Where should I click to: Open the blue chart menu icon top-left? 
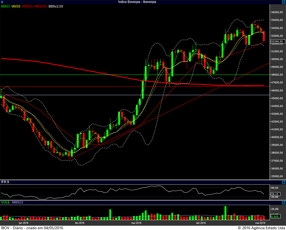pos(2,2)
